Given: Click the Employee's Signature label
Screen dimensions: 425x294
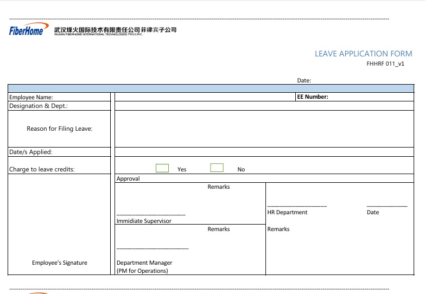Looking at the screenshot, I should (60, 263).
